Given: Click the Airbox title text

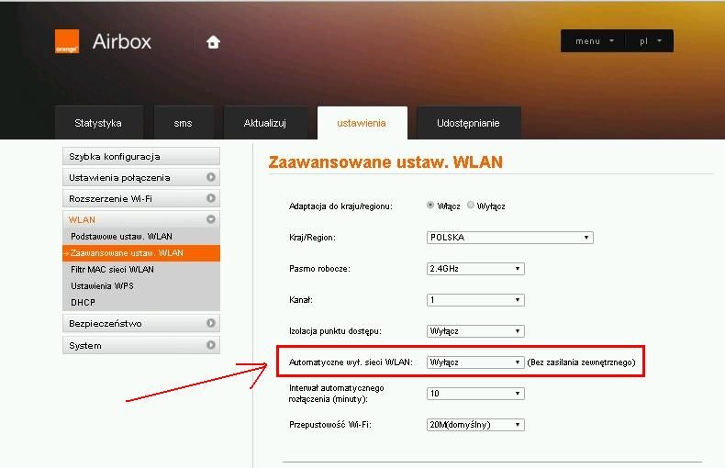Looking at the screenshot, I should coord(122,41).
